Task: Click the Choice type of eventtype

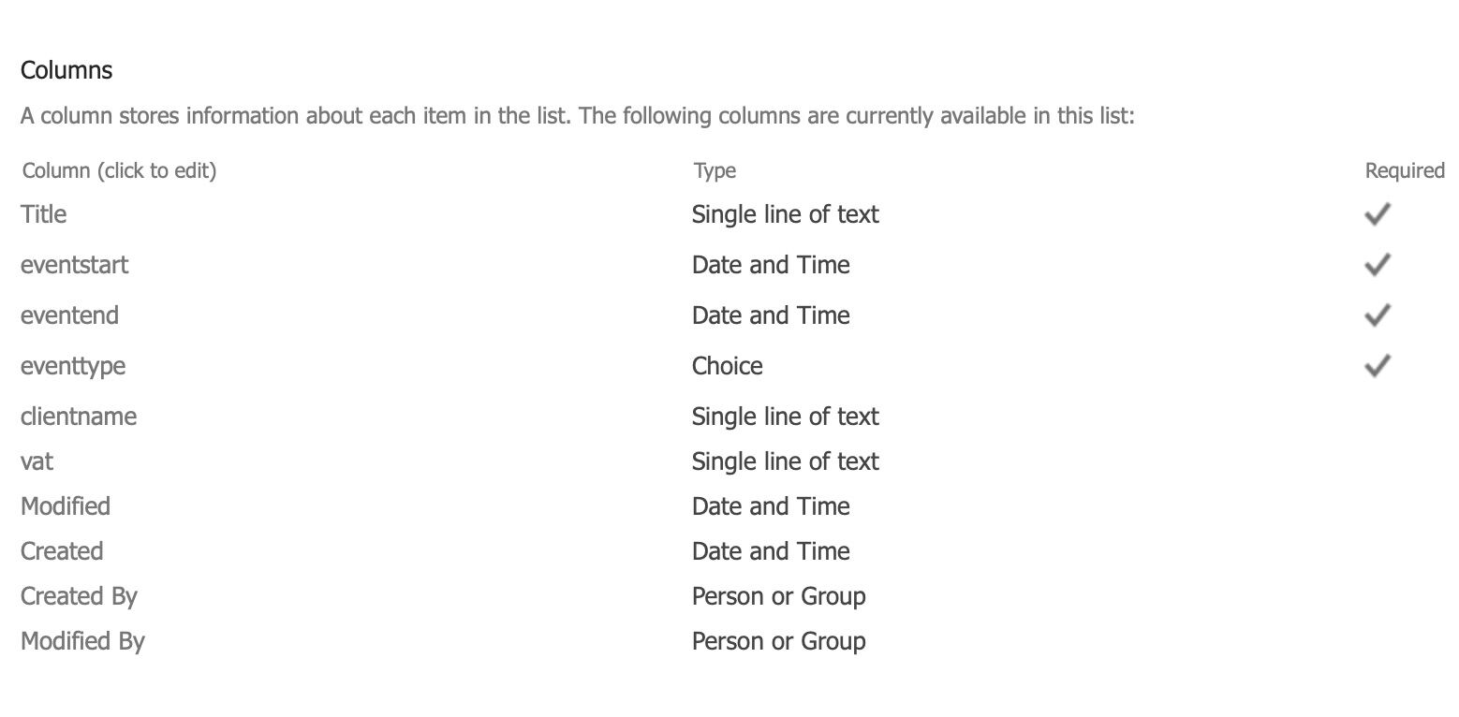Action: click(x=727, y=366)
